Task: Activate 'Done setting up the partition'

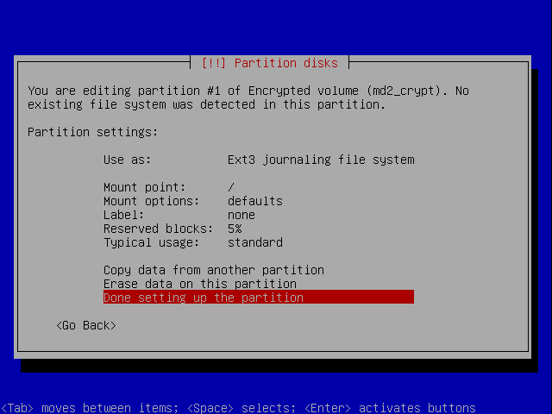Action: [259, 297]
